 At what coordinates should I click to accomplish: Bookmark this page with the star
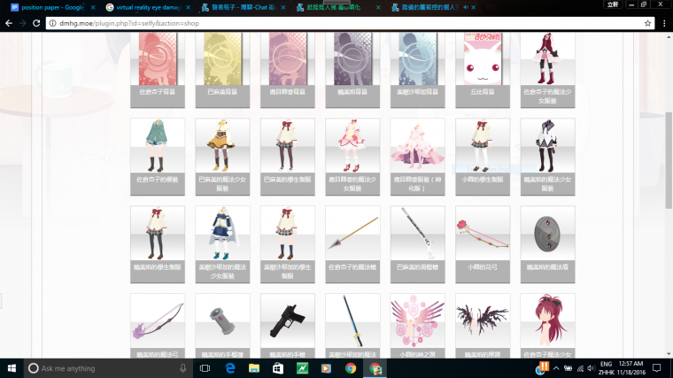[x=647, y=23]
